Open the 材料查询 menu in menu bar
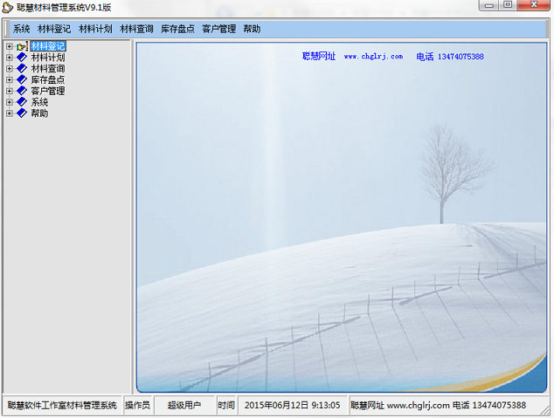The image size is (554, 418). click(x=136, y=29)
